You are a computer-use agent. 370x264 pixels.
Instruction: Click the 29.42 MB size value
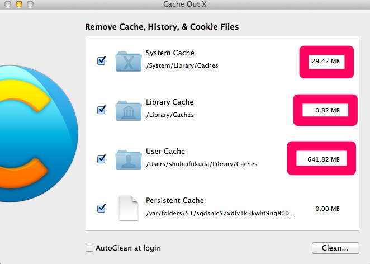(x=326, y=61)
